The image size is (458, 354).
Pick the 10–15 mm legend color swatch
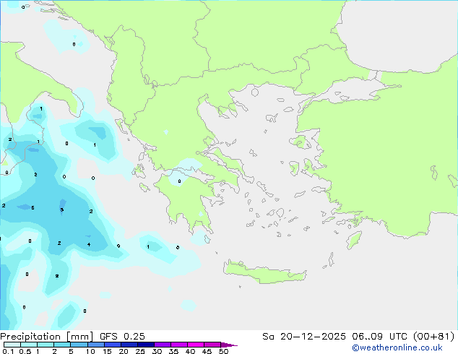(x=96, y=345)
